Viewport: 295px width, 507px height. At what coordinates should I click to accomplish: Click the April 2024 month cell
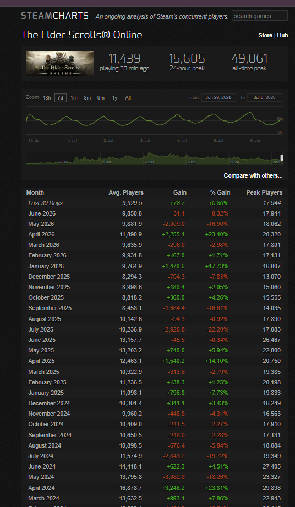[41, 488]
